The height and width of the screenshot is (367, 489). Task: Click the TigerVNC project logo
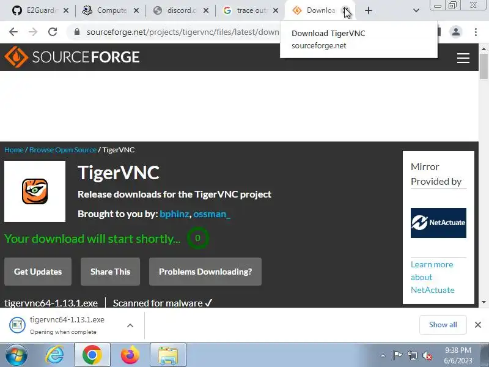point(35,191)
